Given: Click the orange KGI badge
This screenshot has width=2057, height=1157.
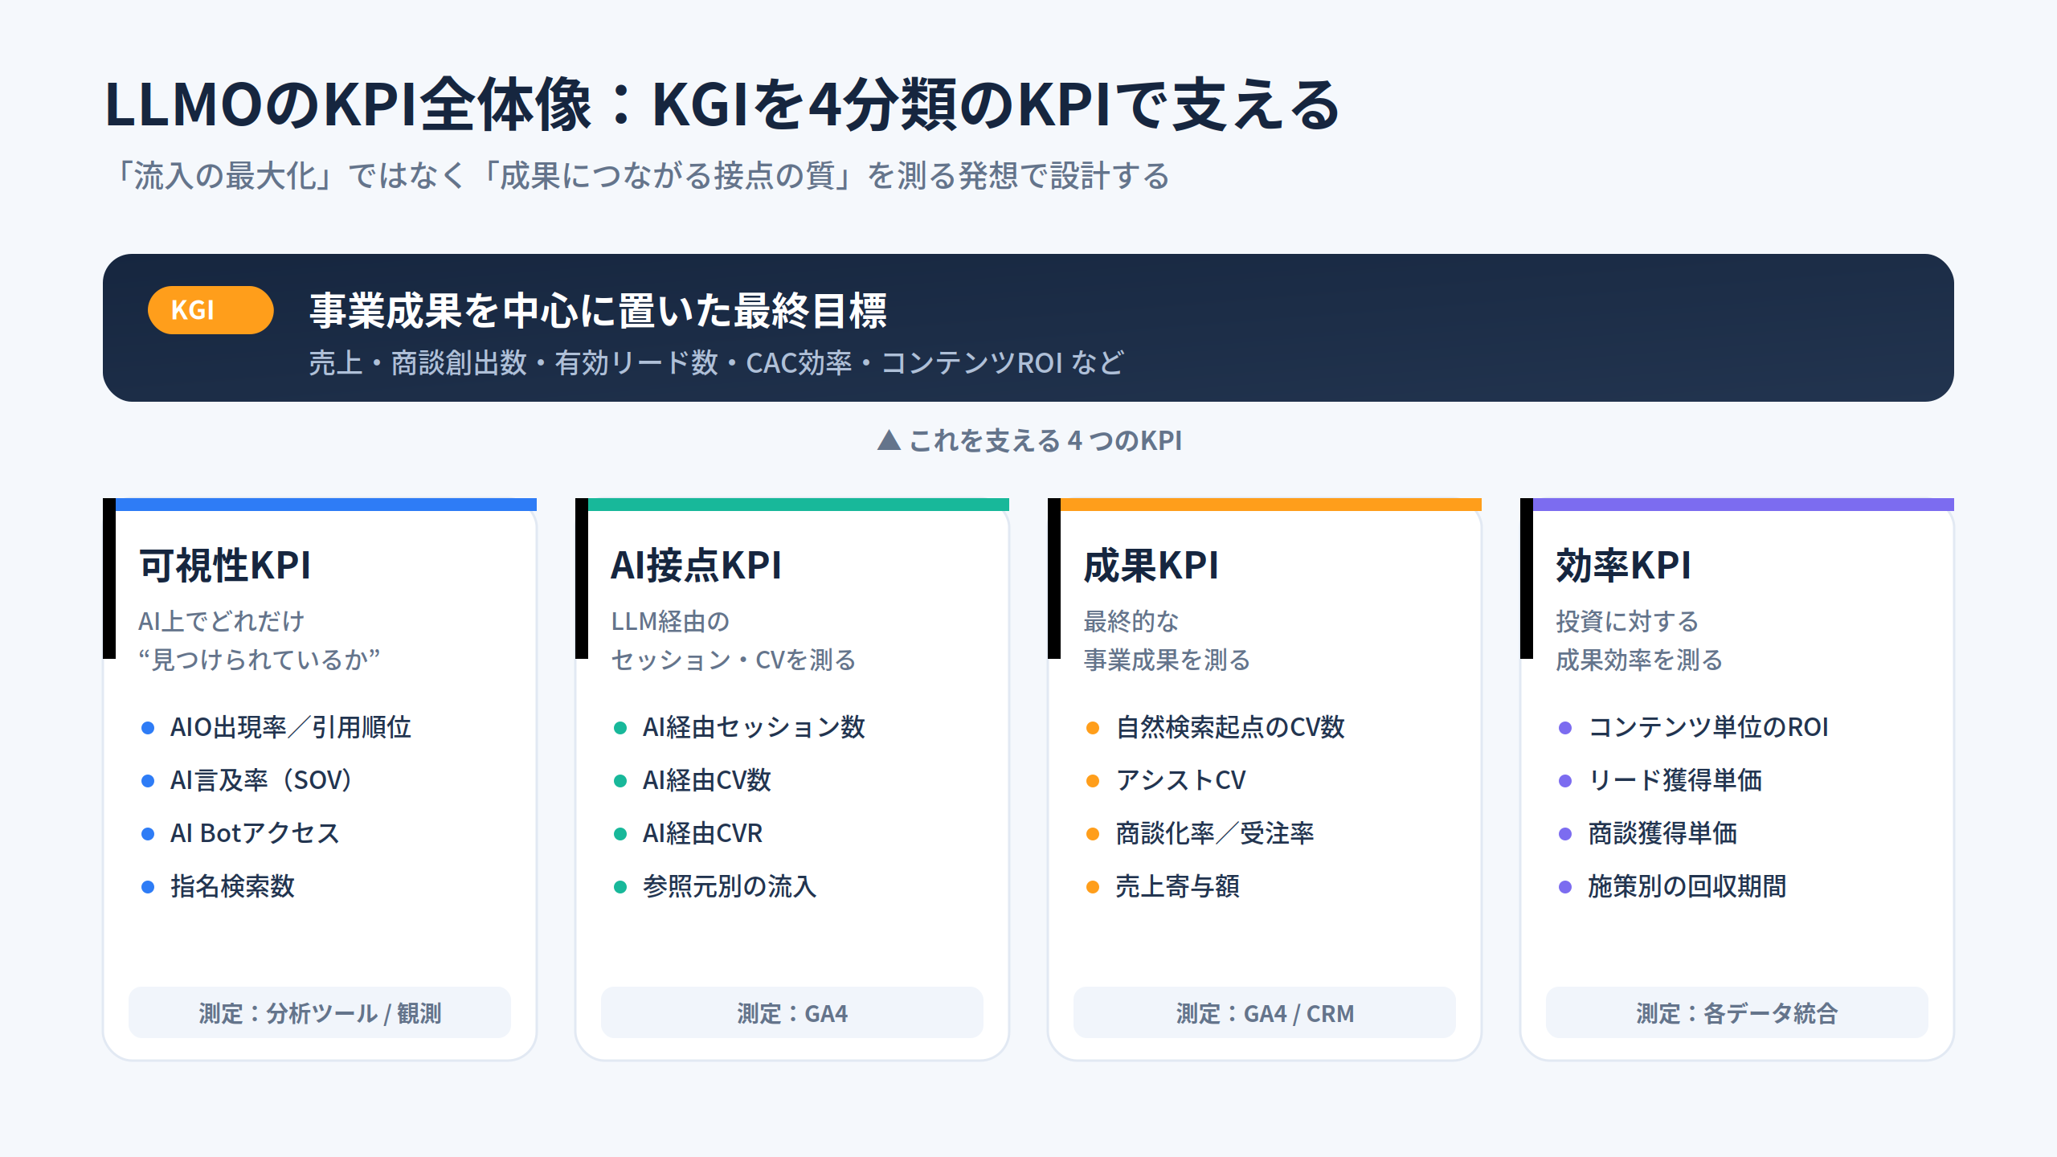Looking at the screenshot, I should [x=211, y=310].
